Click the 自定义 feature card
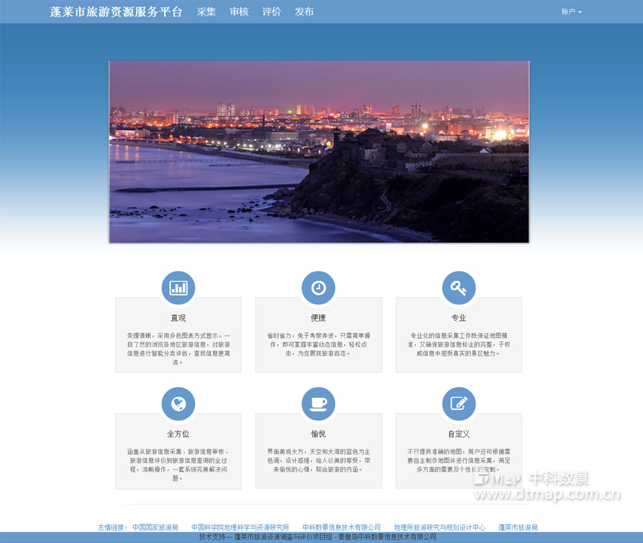This screenshot has height=543, width=643. point(459,451)
